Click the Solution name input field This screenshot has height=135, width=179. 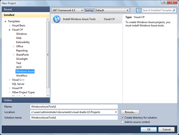(x=74, y=118)
